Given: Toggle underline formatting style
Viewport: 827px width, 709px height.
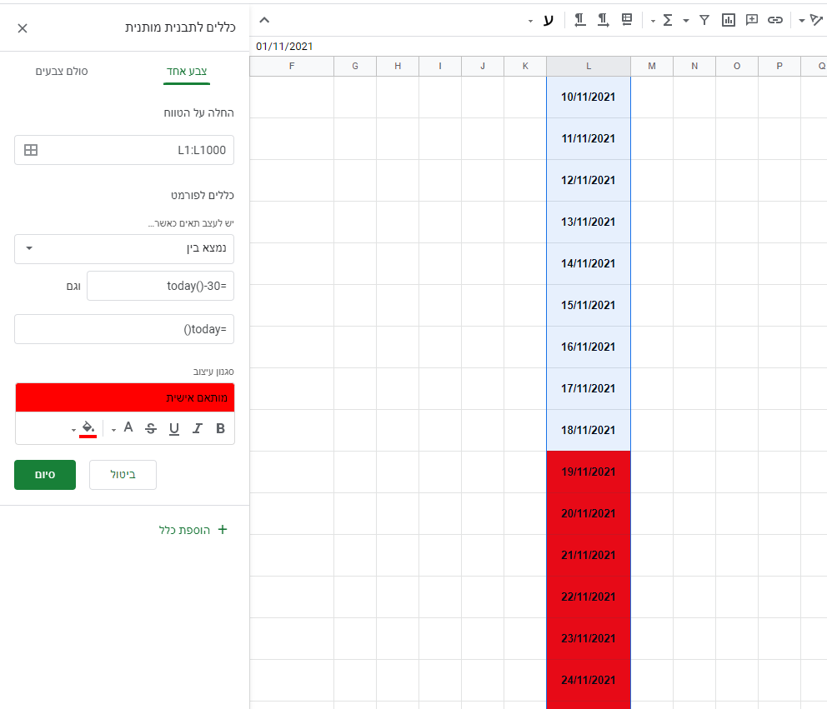Looking at the screenshot, I should (174, 428).
